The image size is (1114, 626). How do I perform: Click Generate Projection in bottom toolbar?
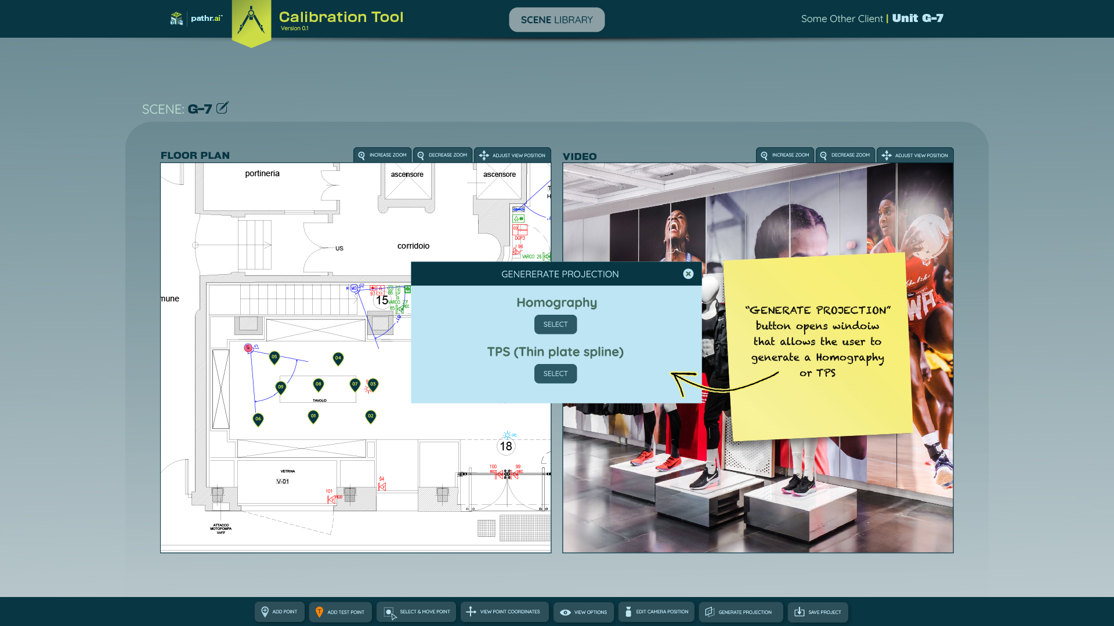point(740,612)
